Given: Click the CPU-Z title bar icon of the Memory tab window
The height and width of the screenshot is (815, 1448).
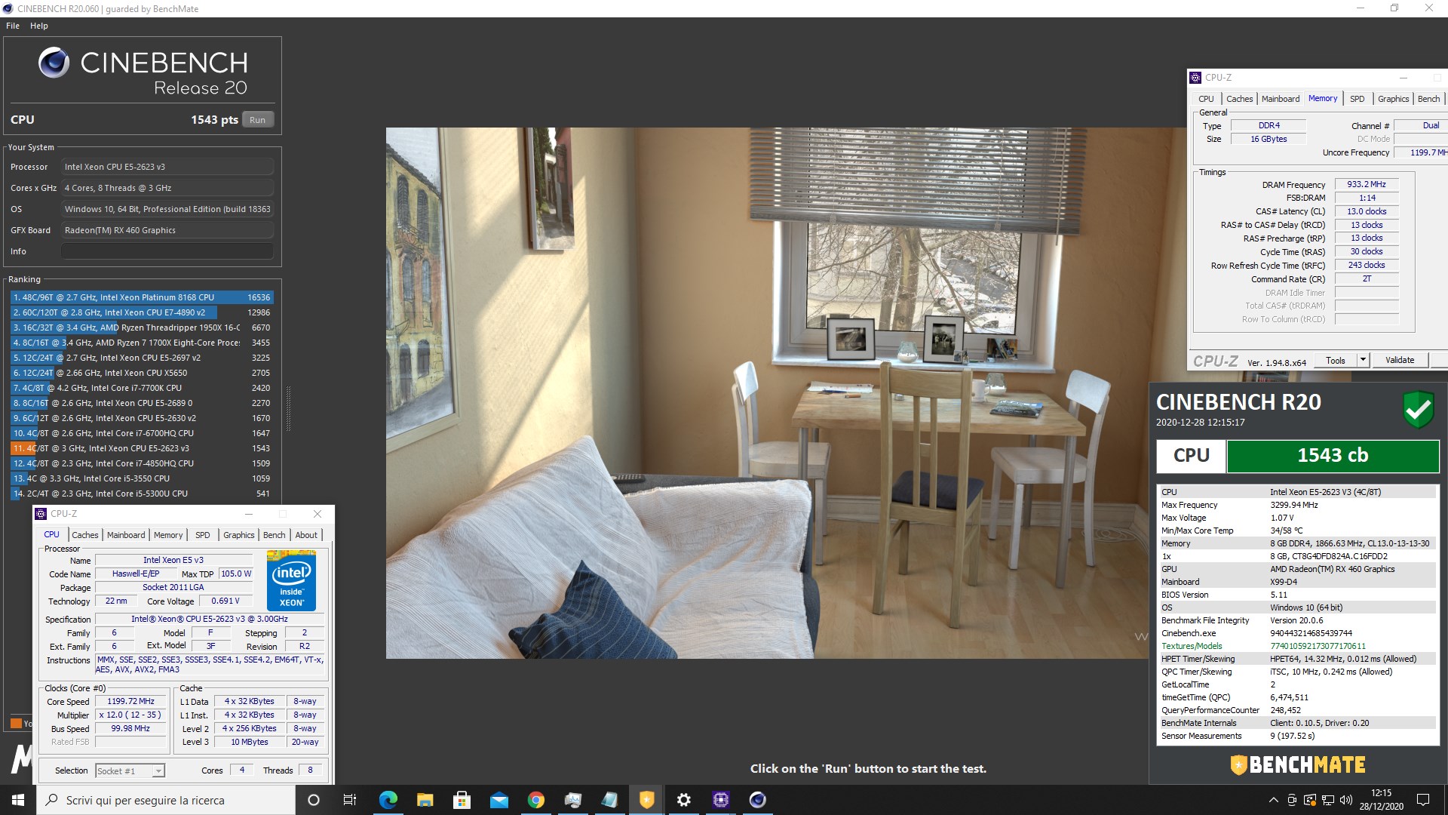Looking at the screenshot, I should (x=1195, y=78).
